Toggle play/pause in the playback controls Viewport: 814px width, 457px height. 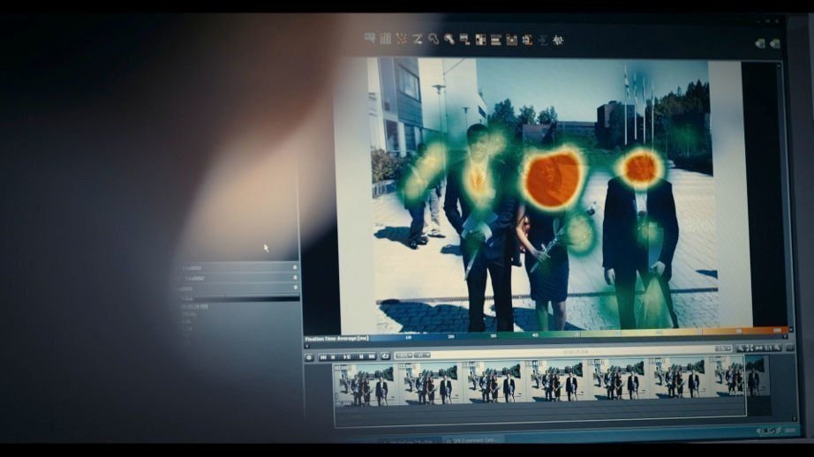pyautogui.click(x=347, y=357)
